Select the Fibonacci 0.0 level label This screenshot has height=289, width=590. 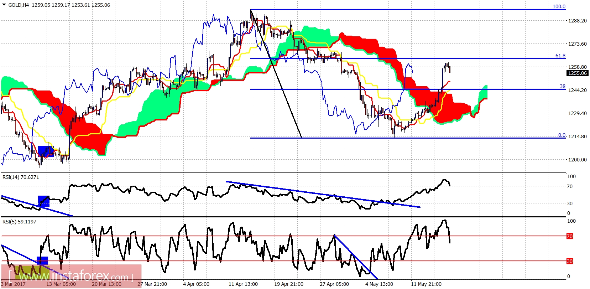click(562, 135)
